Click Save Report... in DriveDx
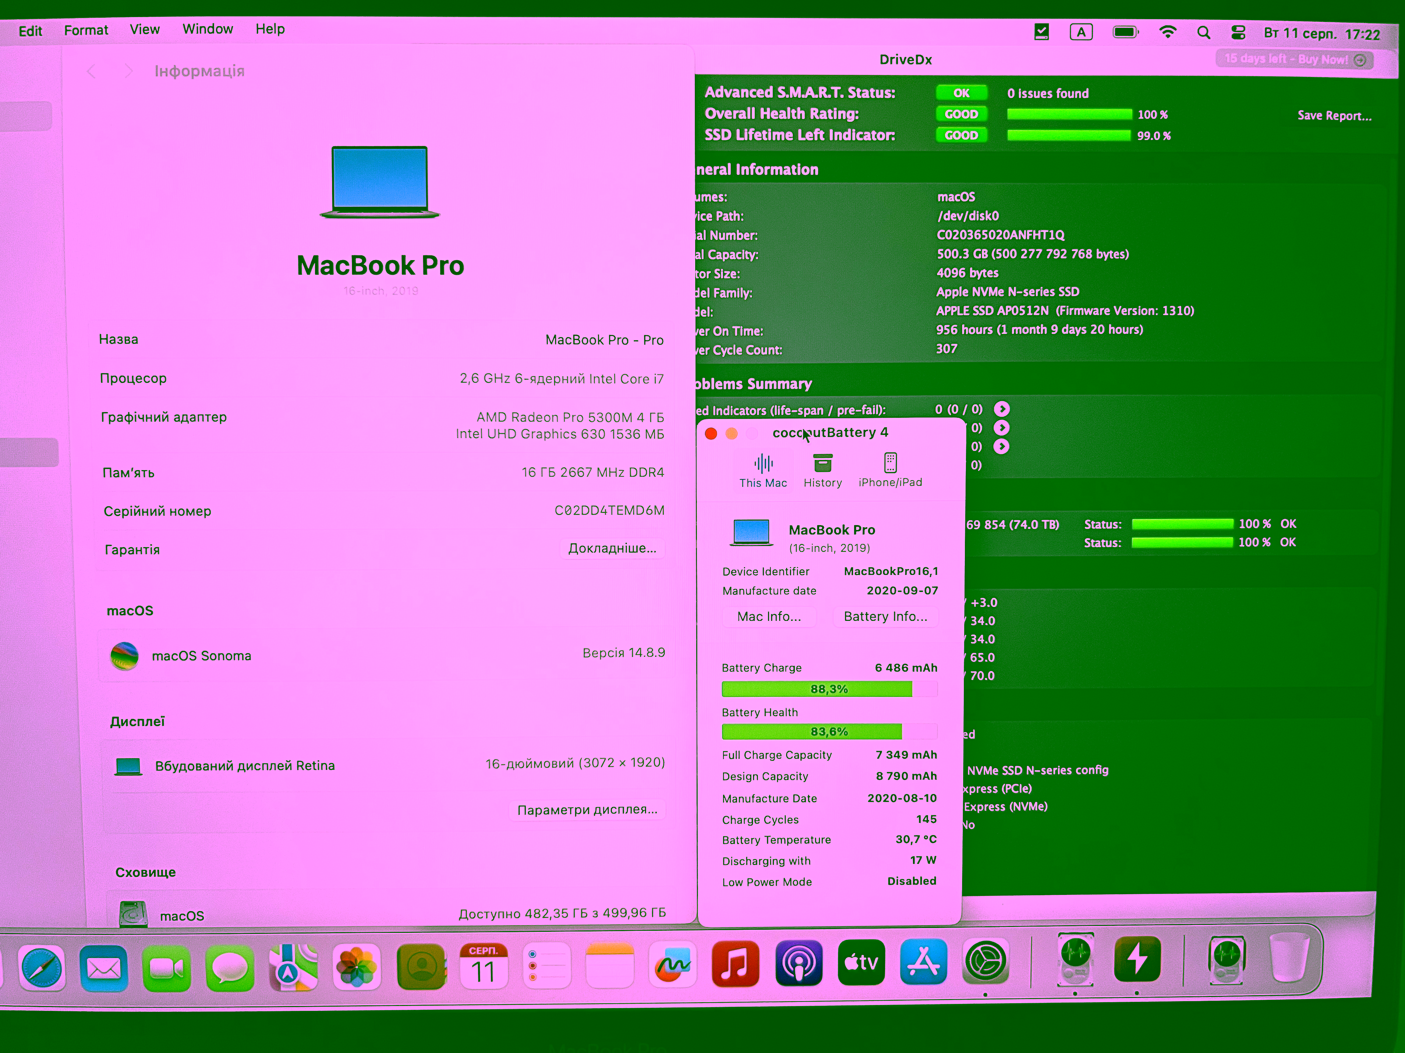 (1335, 116)
